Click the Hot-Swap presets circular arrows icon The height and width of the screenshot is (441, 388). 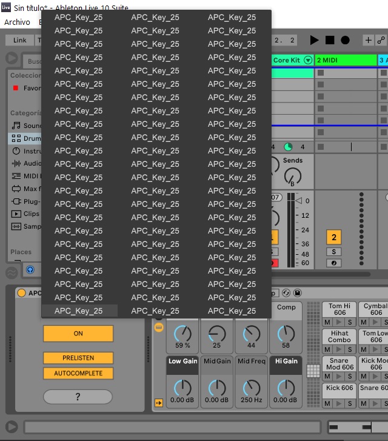pyautogui.click(x=286, y=293)
